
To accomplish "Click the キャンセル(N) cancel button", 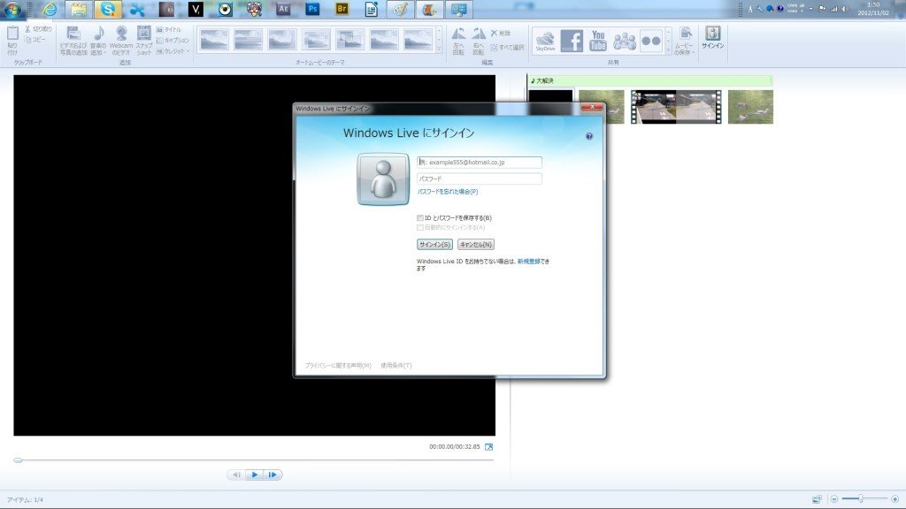I will pyautogui.click(x=475, y=245).
